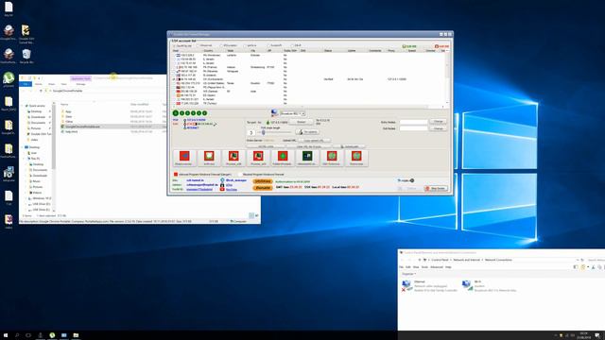Open address history dropdown in Network Connections

tap(578, 260)
